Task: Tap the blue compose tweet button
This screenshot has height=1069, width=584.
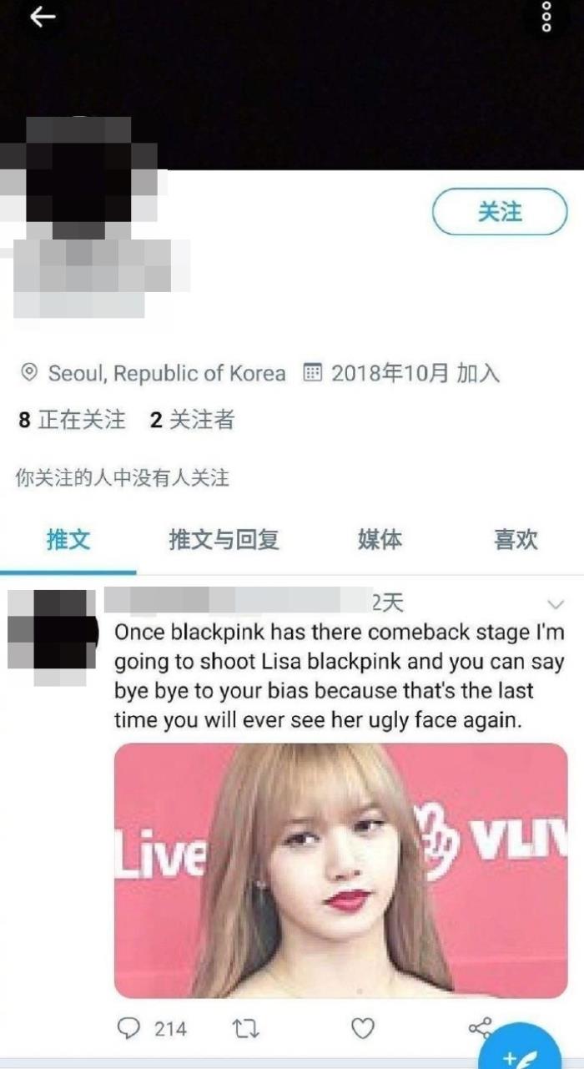Action: pos(524,1050)
